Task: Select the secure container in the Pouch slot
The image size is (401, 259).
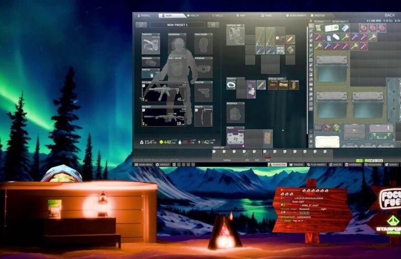Action: tap(236, 138)
